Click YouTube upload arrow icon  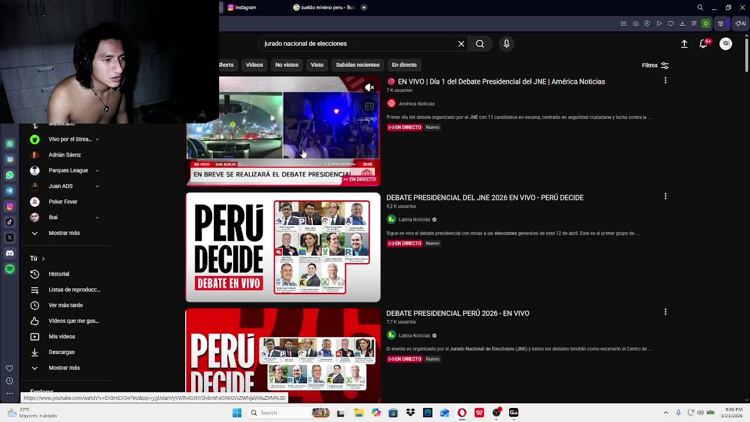(684, 43)
